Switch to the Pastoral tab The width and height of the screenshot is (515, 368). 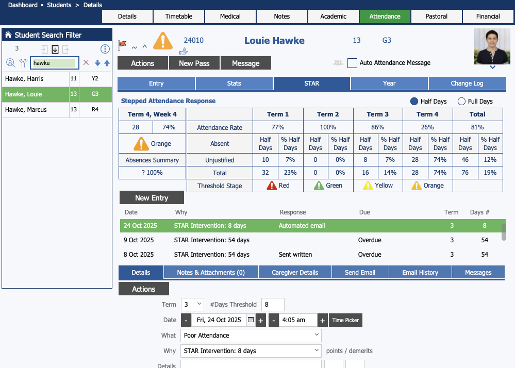[x=436, y=16]
